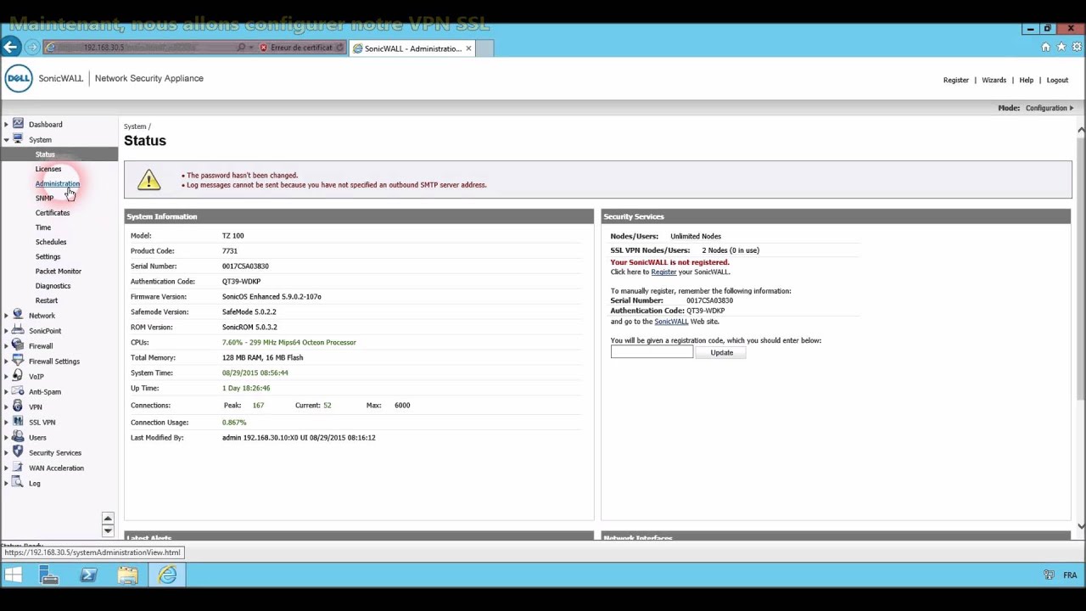Open the SonicWALL Web site link
The image size is (1086, 611).
coord(671,322)
